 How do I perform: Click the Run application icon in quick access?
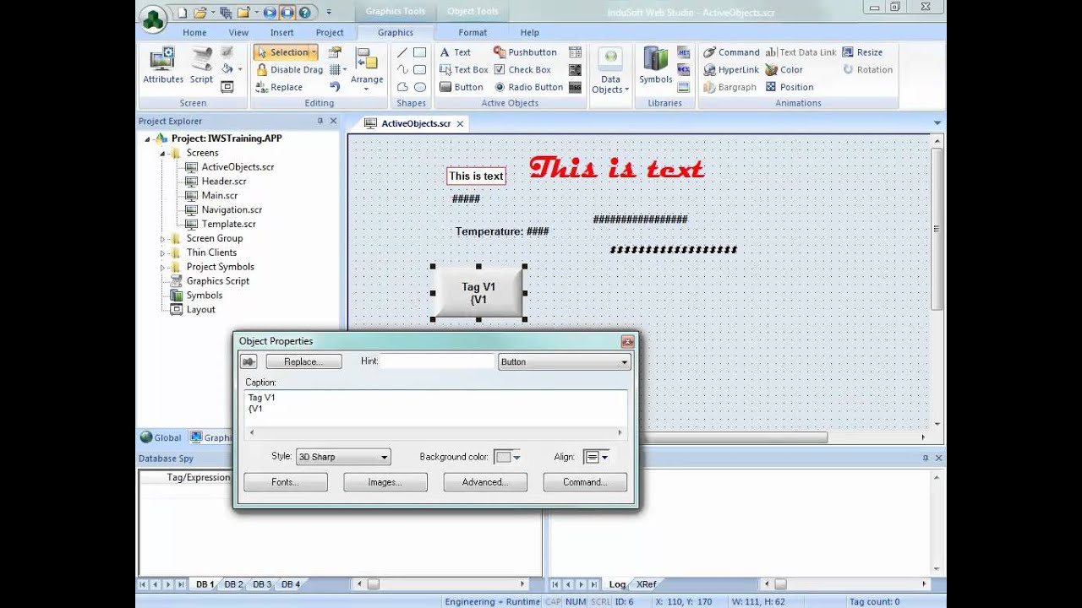pos(270,13)
